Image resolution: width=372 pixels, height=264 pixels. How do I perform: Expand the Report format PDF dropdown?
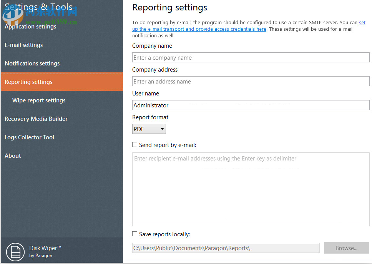(149, 129)
